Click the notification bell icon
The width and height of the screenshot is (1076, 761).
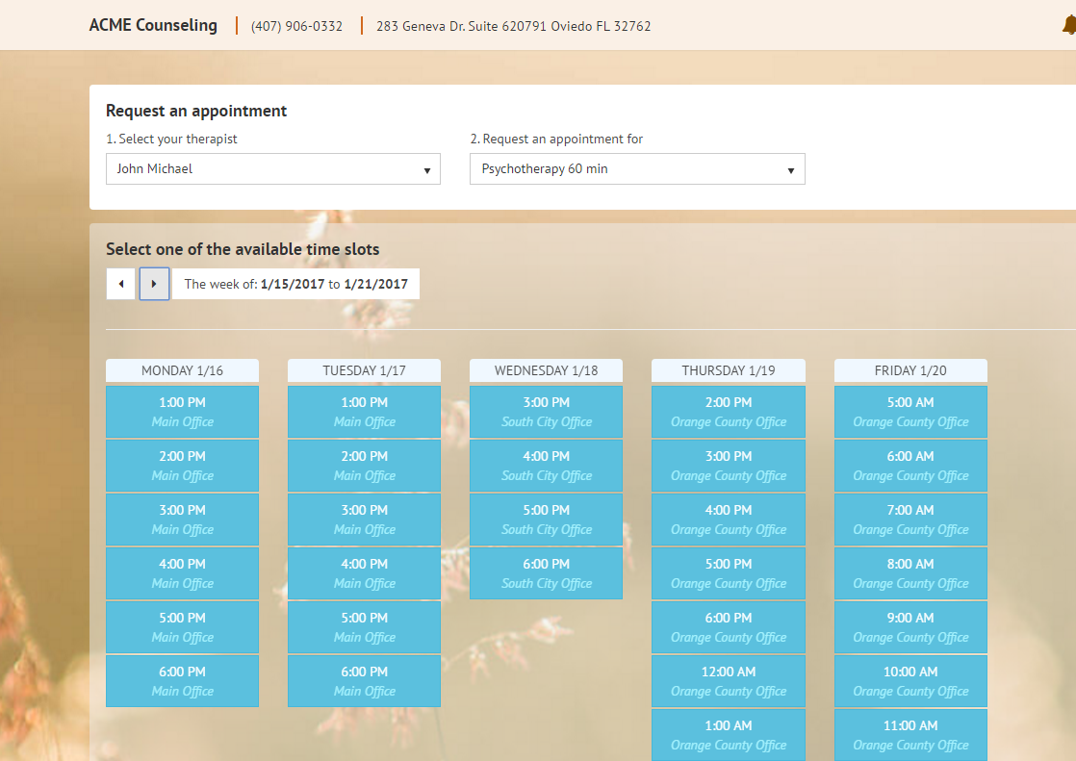(1069, 25)
